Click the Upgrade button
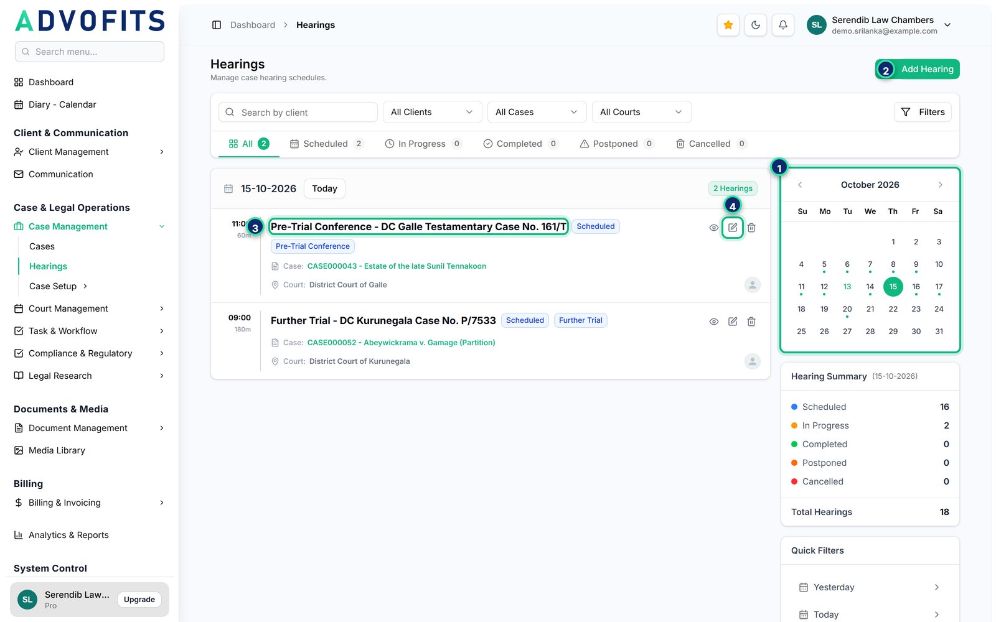The image size is (996, 622). 139,600
